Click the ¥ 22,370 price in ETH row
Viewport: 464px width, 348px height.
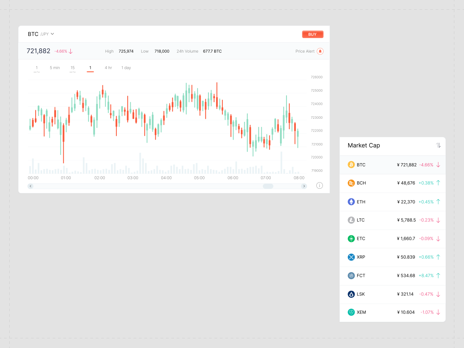pyautogui.click(x=406, y=202)
